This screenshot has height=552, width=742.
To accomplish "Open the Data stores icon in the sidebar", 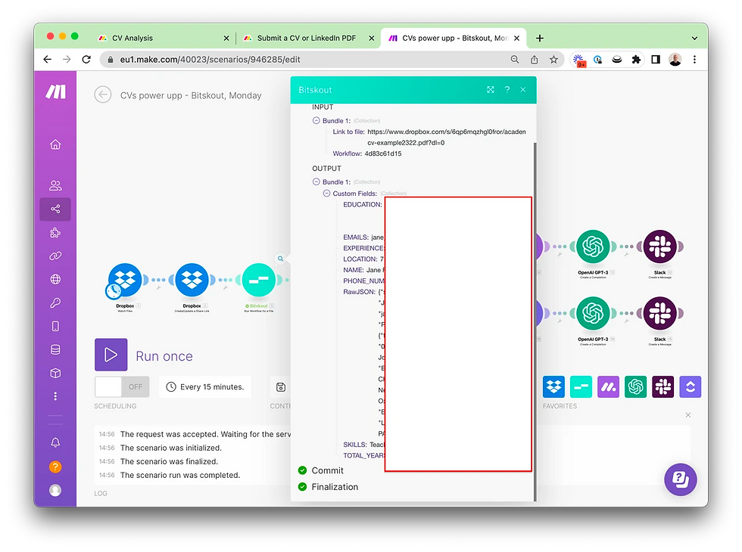I will (x=55, y=349).
